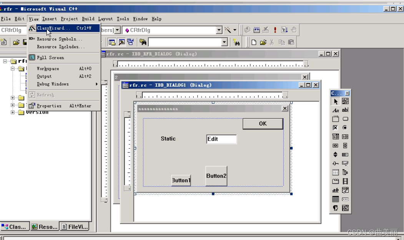The height and width of the screenshot is (240, 404).
Task: Choose the Select pointer tool in Controls palette
Action: tap(336, 101)
